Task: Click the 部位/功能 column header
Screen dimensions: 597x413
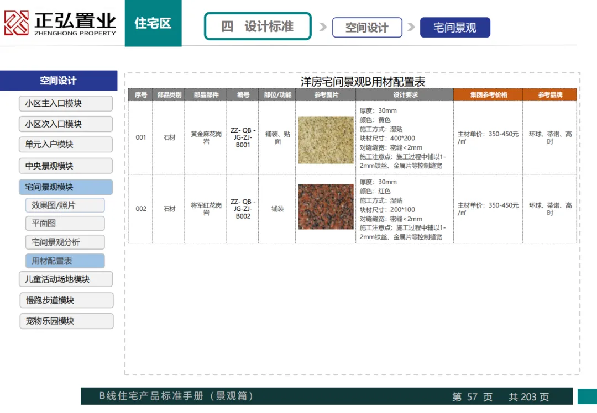Action: 277,95
